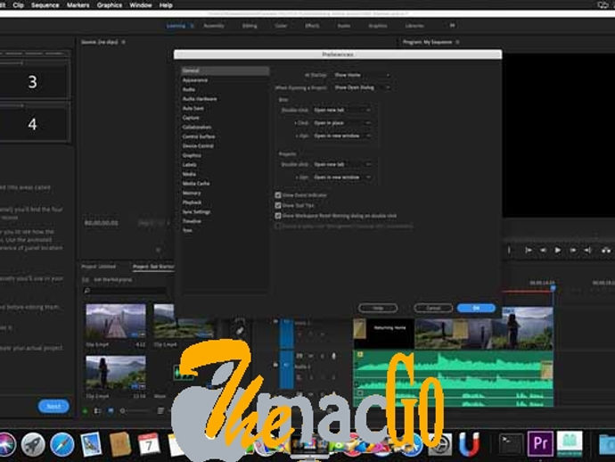Click the blue Next button in Learn panel
Image resolution: width=615 pixels, height=462 pixels.
click(53, 406)
